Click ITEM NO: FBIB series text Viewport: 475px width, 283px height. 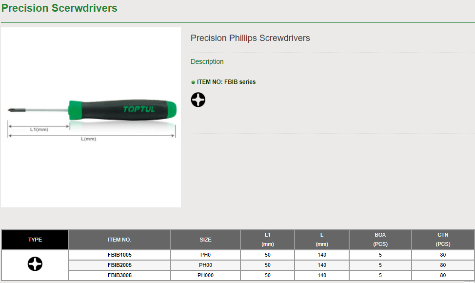pos(226,82)
